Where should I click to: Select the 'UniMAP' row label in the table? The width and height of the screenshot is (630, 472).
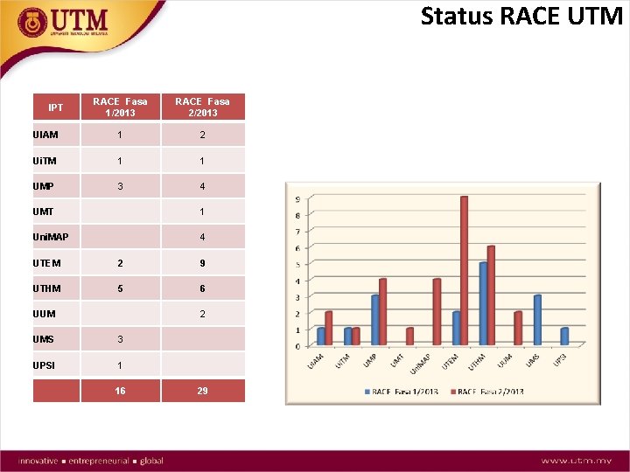(51, 237)
